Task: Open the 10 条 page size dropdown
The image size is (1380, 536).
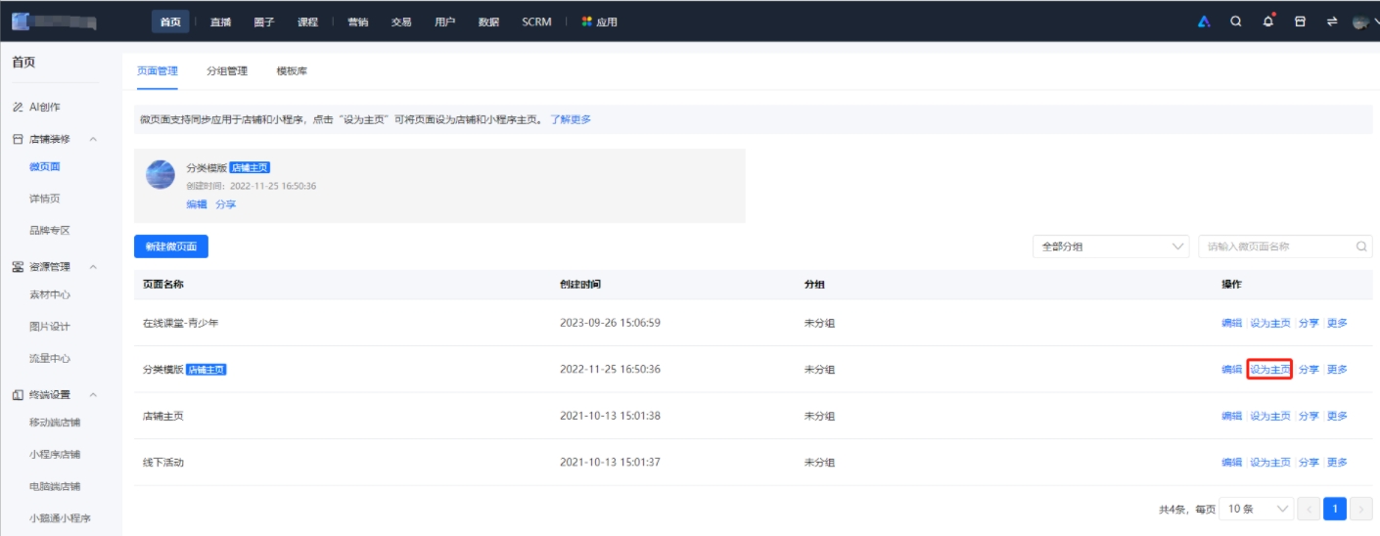Action: point(1257,509)
